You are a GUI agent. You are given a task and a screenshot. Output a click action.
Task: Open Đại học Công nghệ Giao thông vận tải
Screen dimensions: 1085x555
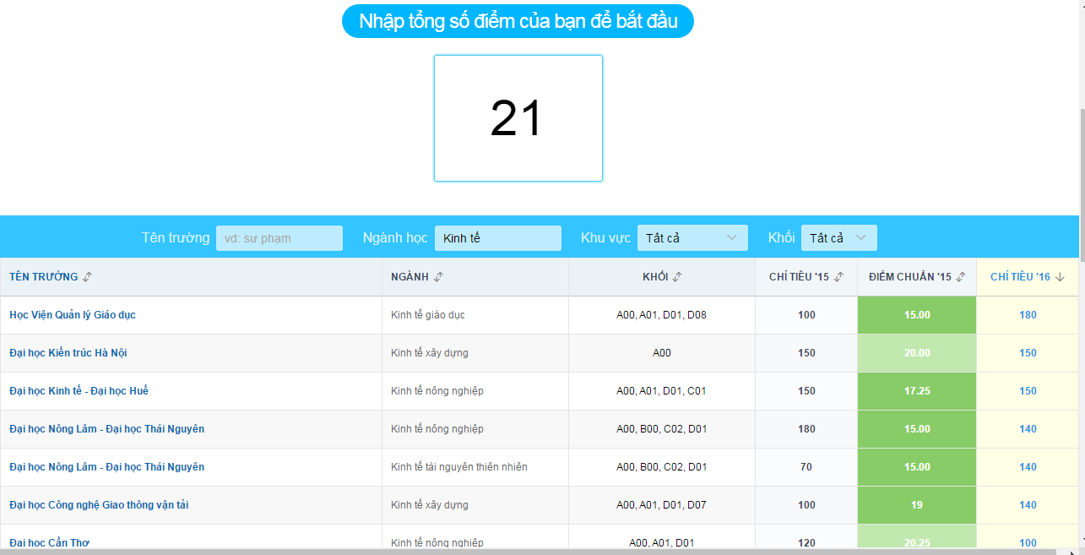99,505
